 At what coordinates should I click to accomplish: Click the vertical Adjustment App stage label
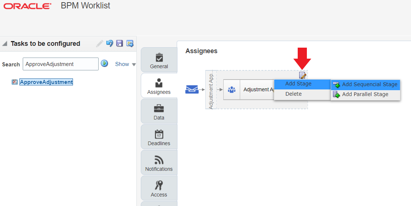[x=211, y=90]
